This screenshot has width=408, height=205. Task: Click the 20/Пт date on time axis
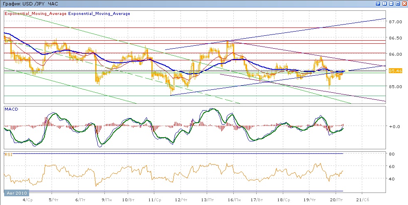[x=336, y=200]
